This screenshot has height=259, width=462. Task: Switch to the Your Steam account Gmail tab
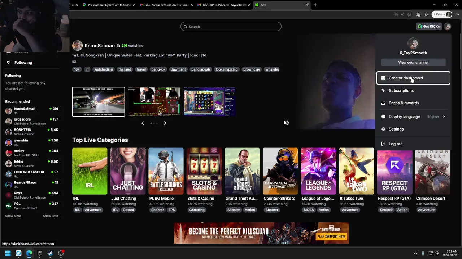(x=166, y=5)
